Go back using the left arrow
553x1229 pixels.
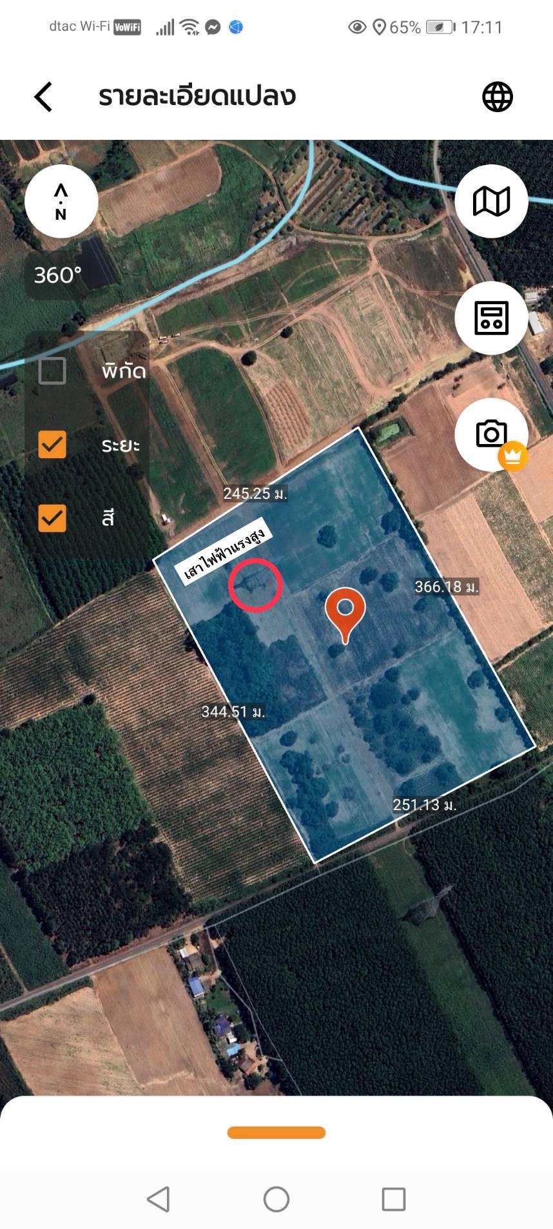coord(43,97)
